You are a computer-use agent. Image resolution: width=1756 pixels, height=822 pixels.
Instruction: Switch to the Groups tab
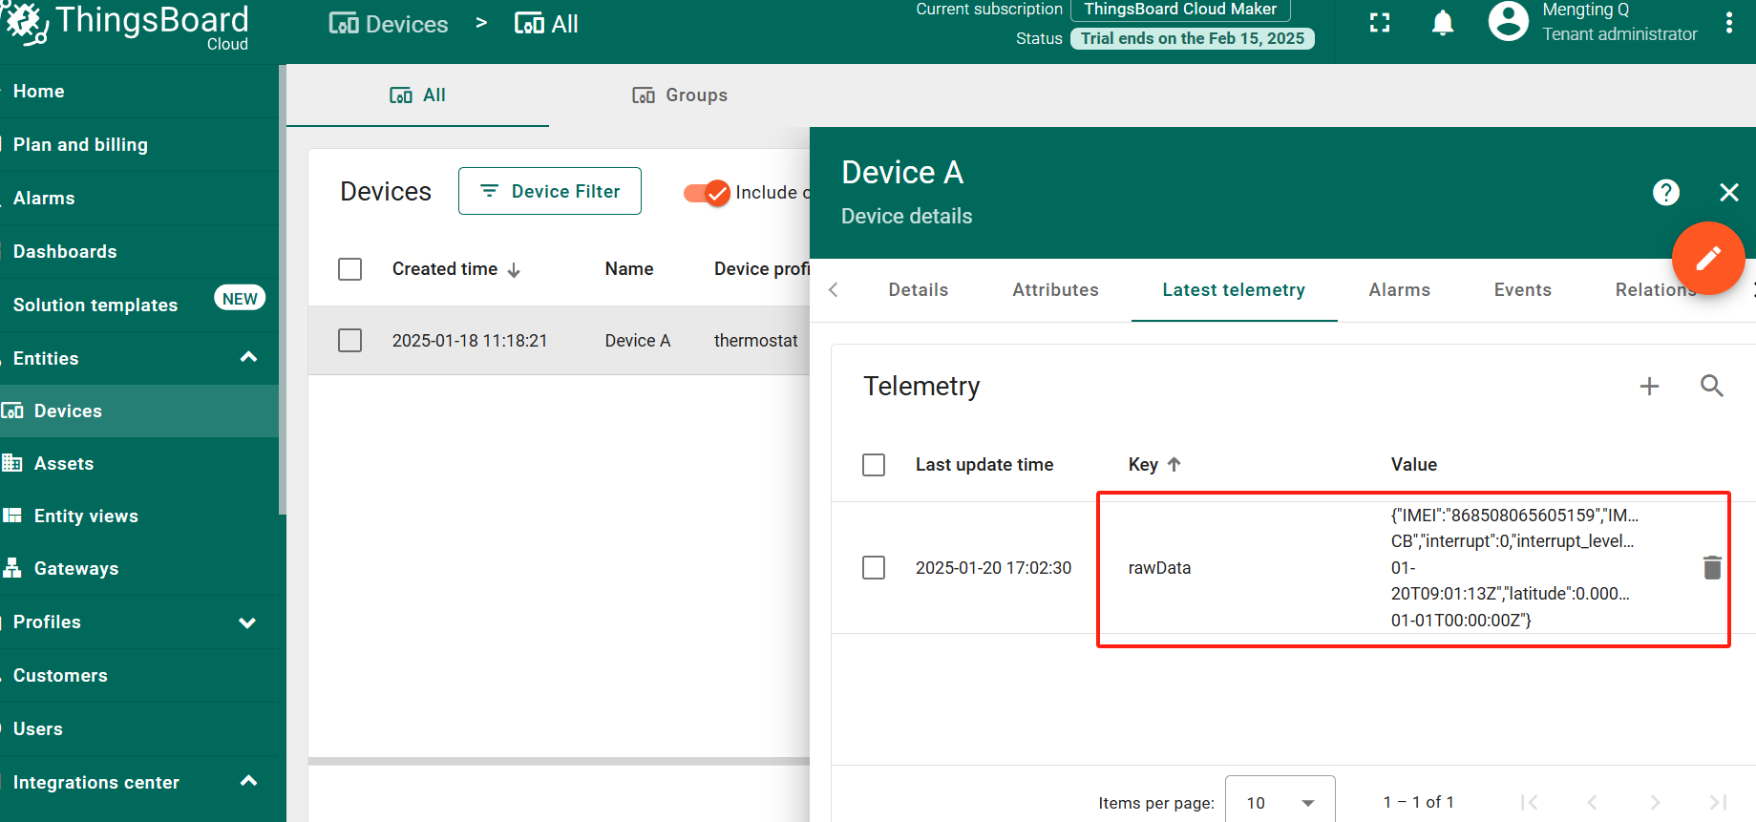pyautogui.click(x=680, y=95)
